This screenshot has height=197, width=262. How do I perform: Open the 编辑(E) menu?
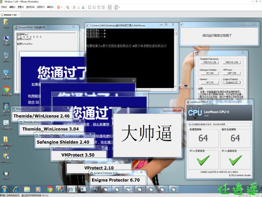[x=12, y=7]
